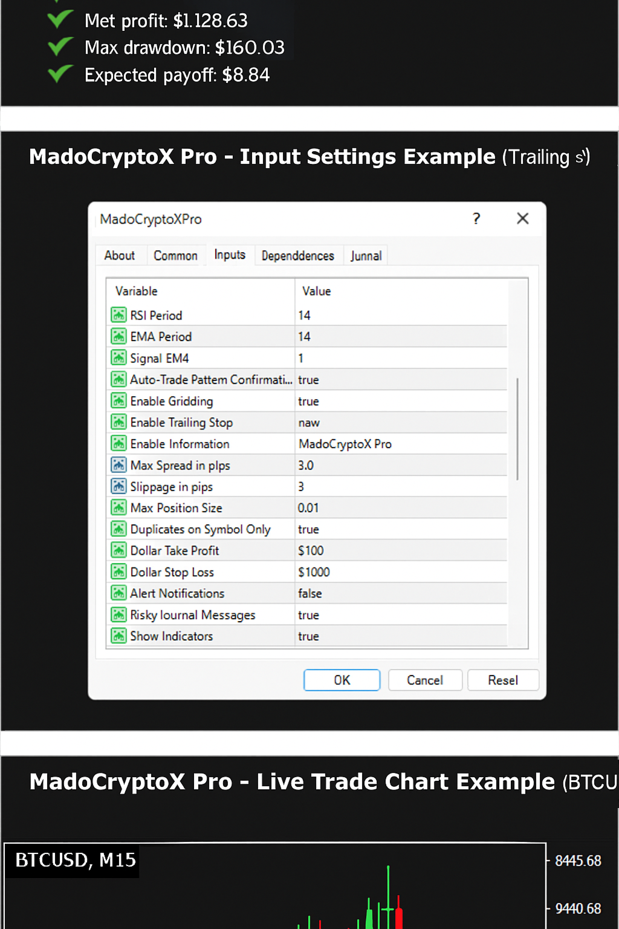Click the Risky Journal Messages row icon
The height and width of the screenshot is (929, 619).
(118, 614)
